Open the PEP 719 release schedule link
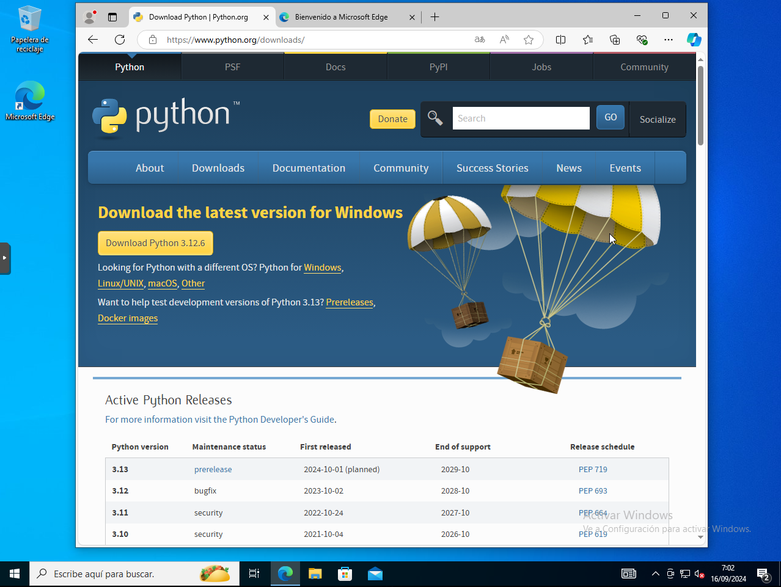 point(593,469)
